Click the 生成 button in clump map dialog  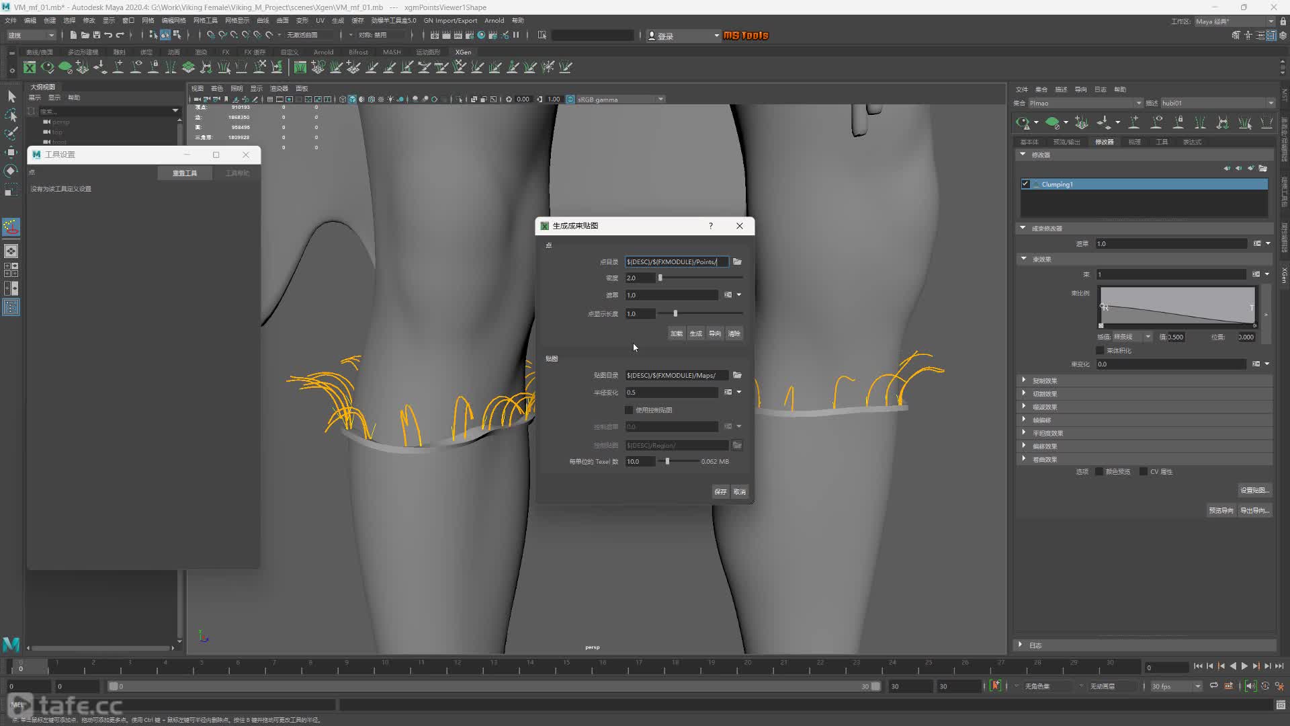tap(696, 334)
